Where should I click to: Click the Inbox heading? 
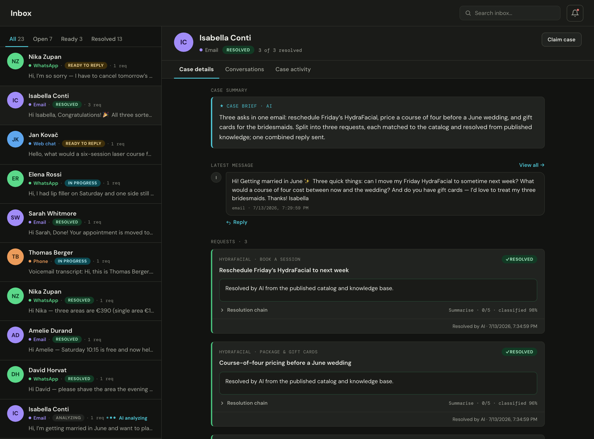(x=21, y=13)
